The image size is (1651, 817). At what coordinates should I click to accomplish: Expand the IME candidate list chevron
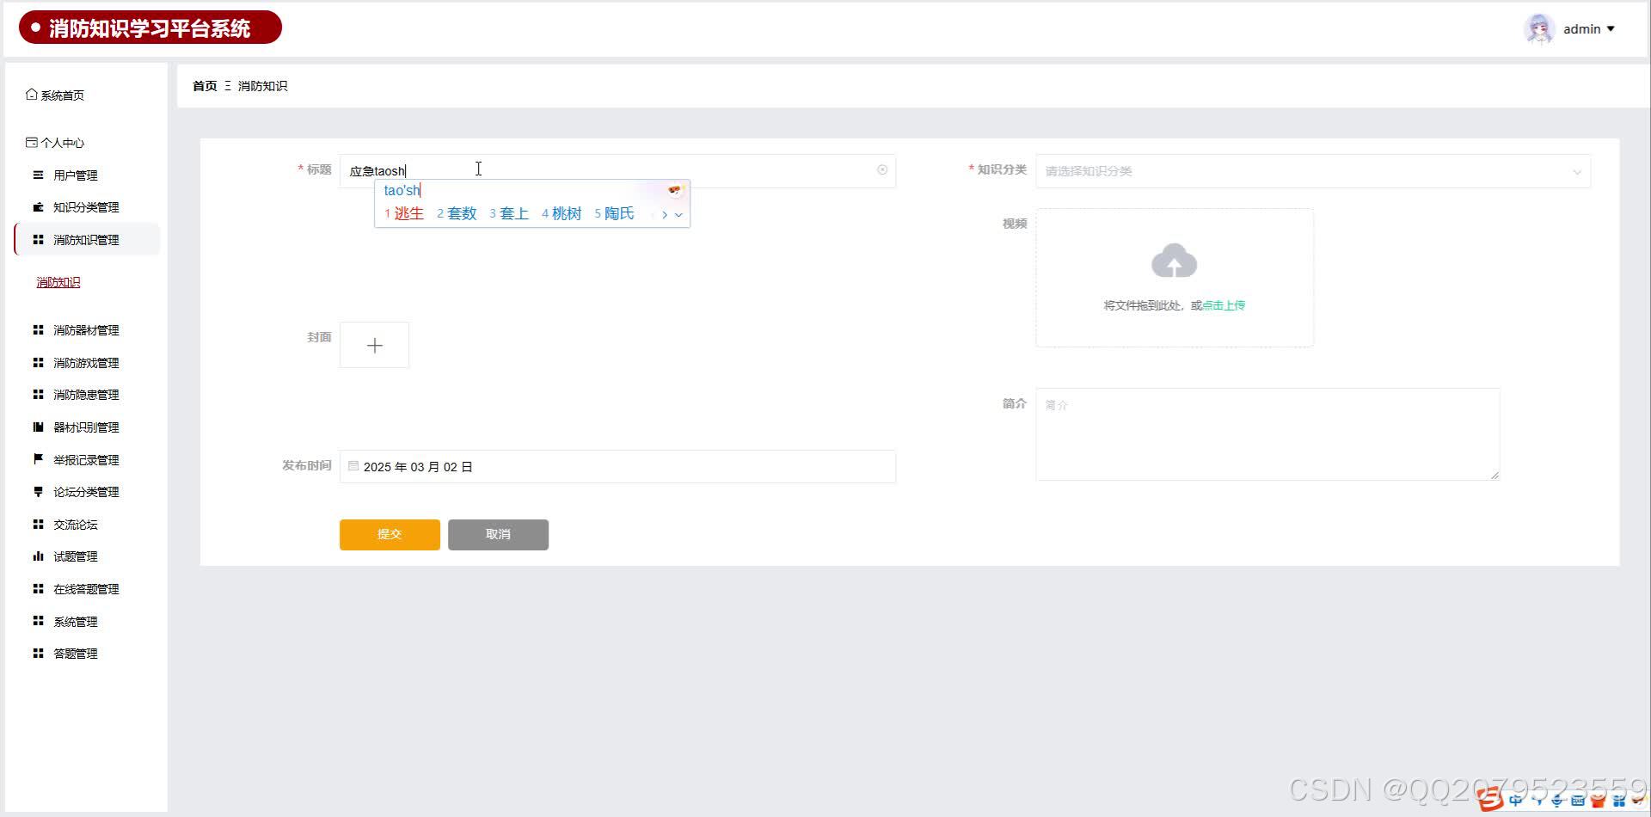pyautogui.click(x=678, y=215)
